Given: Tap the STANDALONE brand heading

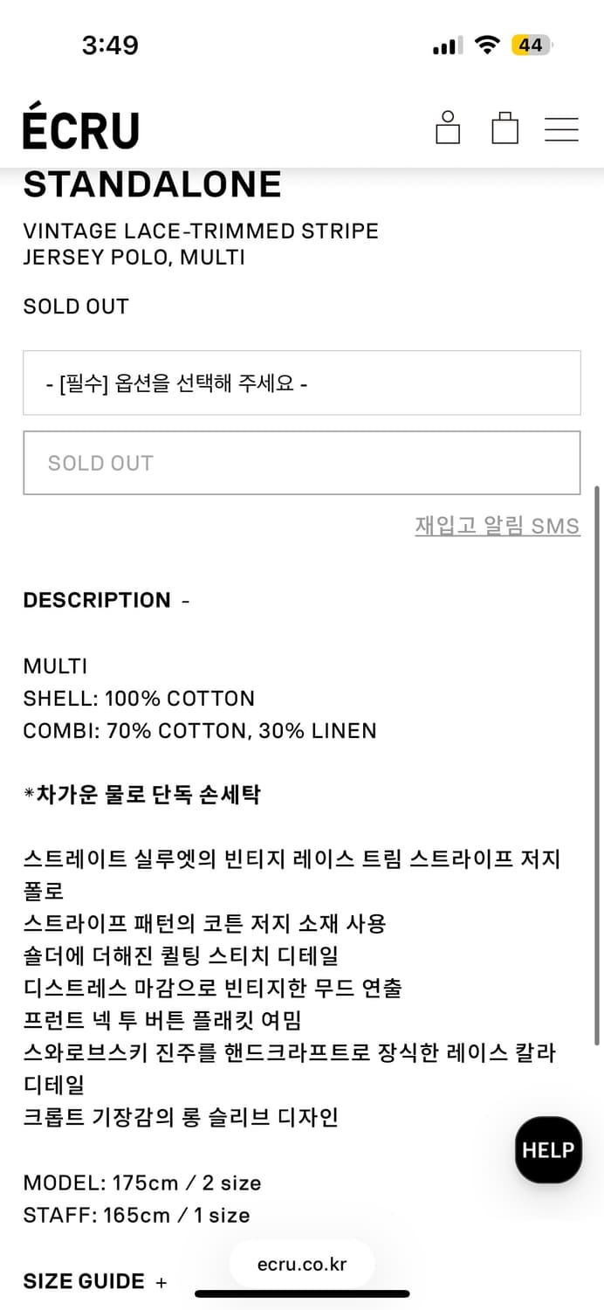Looking at the screenshot, I should [152, 184].
